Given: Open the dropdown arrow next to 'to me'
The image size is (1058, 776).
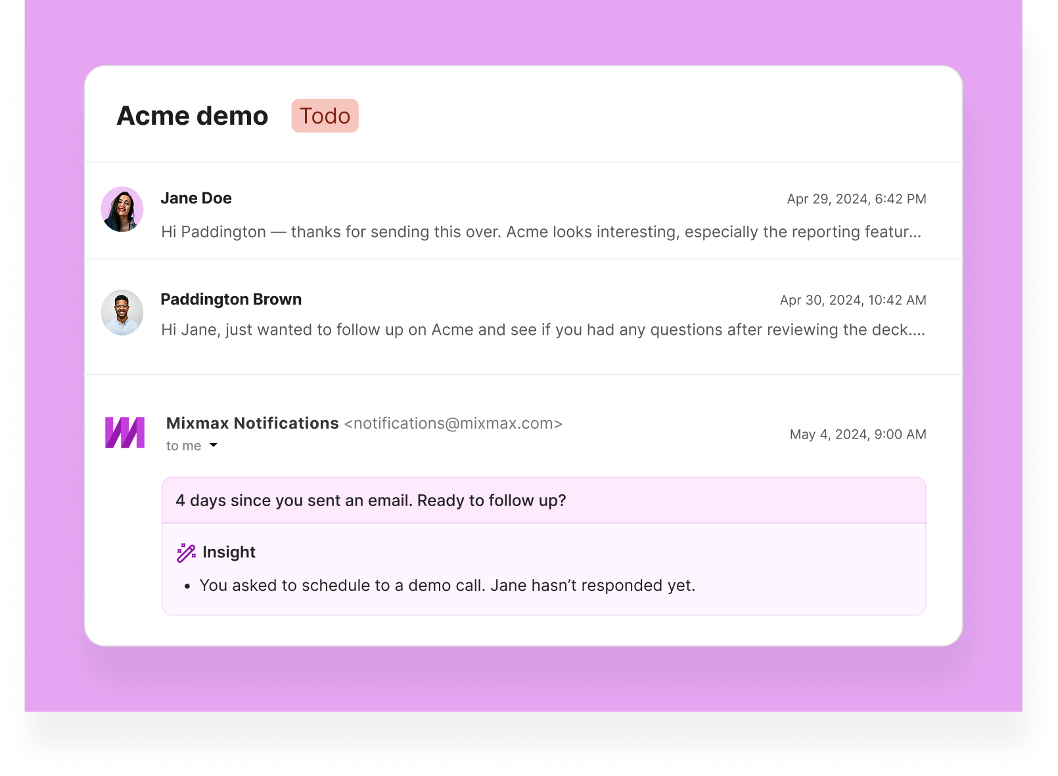Looking at the screenshot, I should click(213, 445).
